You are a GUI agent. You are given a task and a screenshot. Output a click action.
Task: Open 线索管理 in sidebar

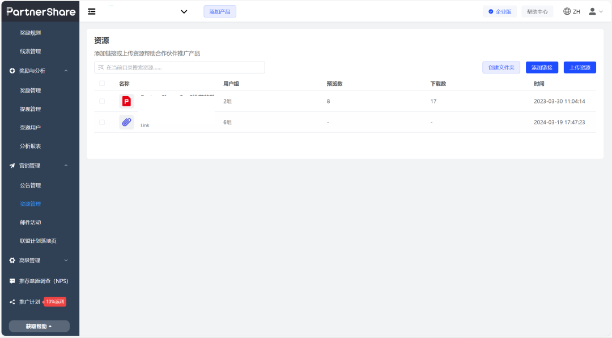click(x=31, y=51)
